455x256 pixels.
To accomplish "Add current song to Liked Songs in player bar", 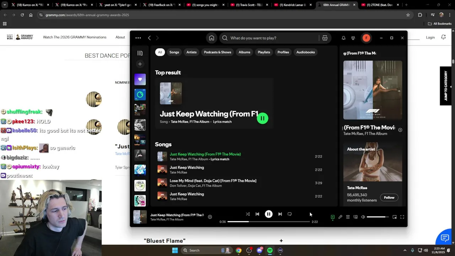I will [x=210, y=217].
